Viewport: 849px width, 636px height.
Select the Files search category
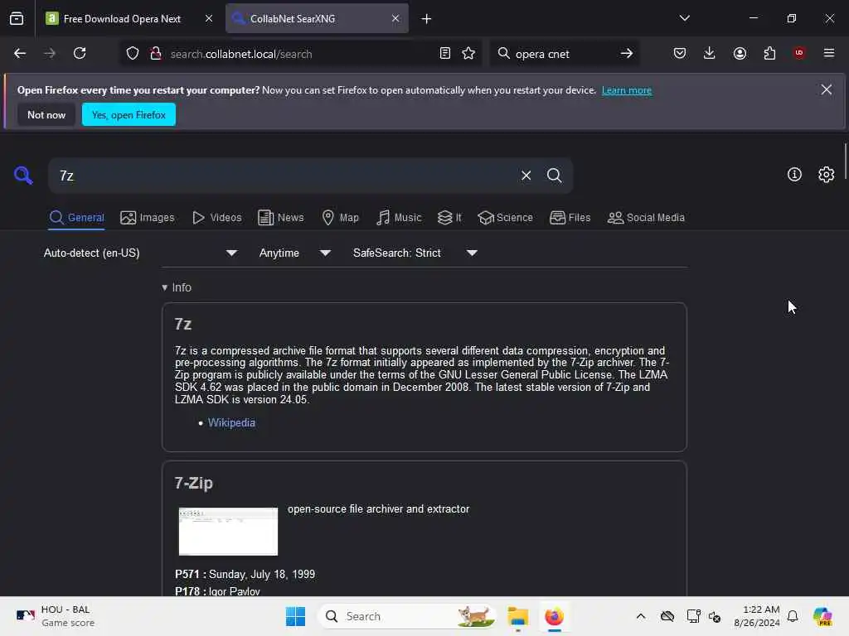click(570, 218)
